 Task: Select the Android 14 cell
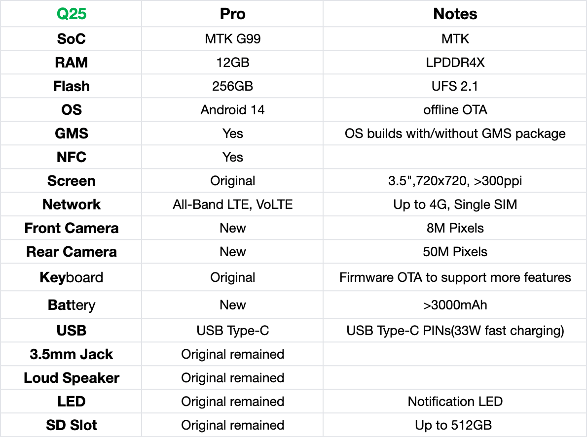click(x=232, y=110)
